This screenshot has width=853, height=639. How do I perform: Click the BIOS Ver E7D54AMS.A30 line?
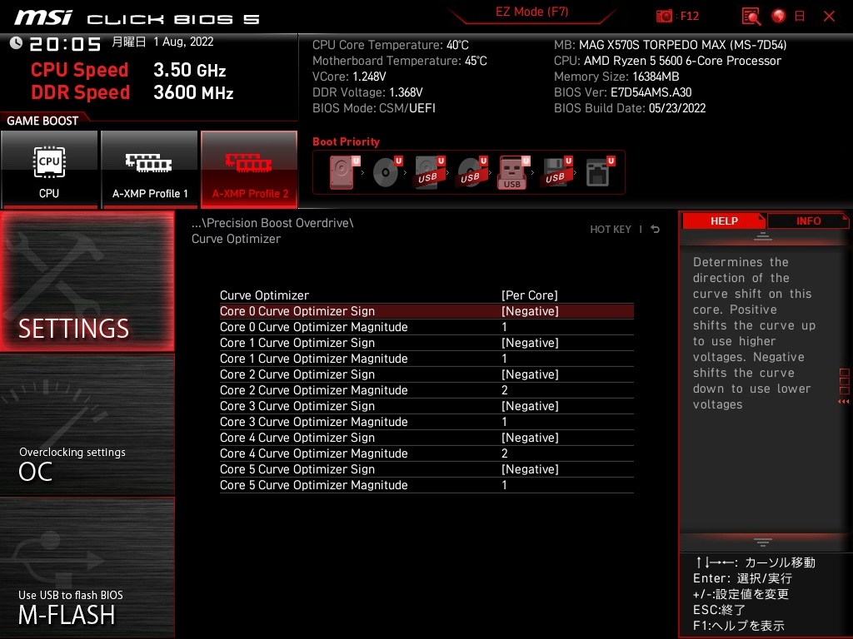tap(623, 92)
